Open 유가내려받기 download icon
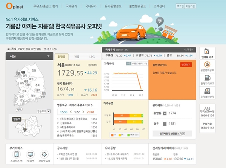The image size is (226, 168). tap(207, 91)
